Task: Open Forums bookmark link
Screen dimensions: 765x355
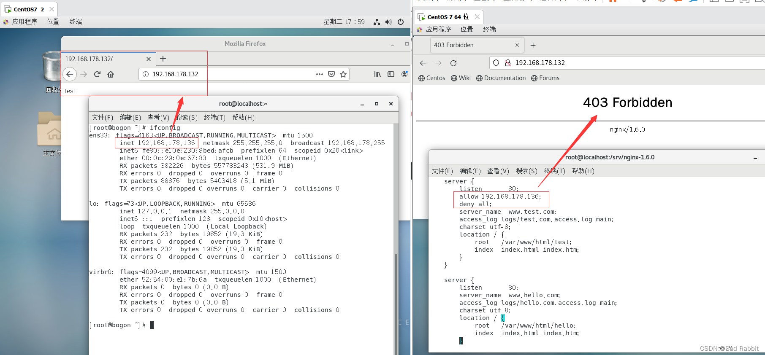Action: pyautogui.click(x=545, y=78)
